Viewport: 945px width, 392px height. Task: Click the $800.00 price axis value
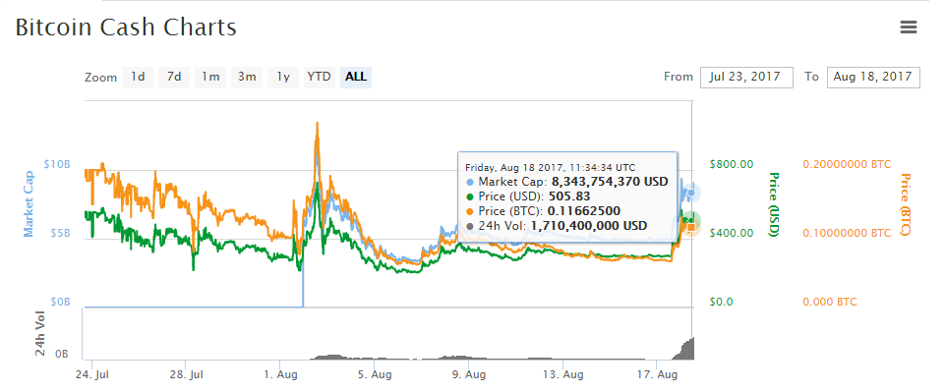(732, 164)
